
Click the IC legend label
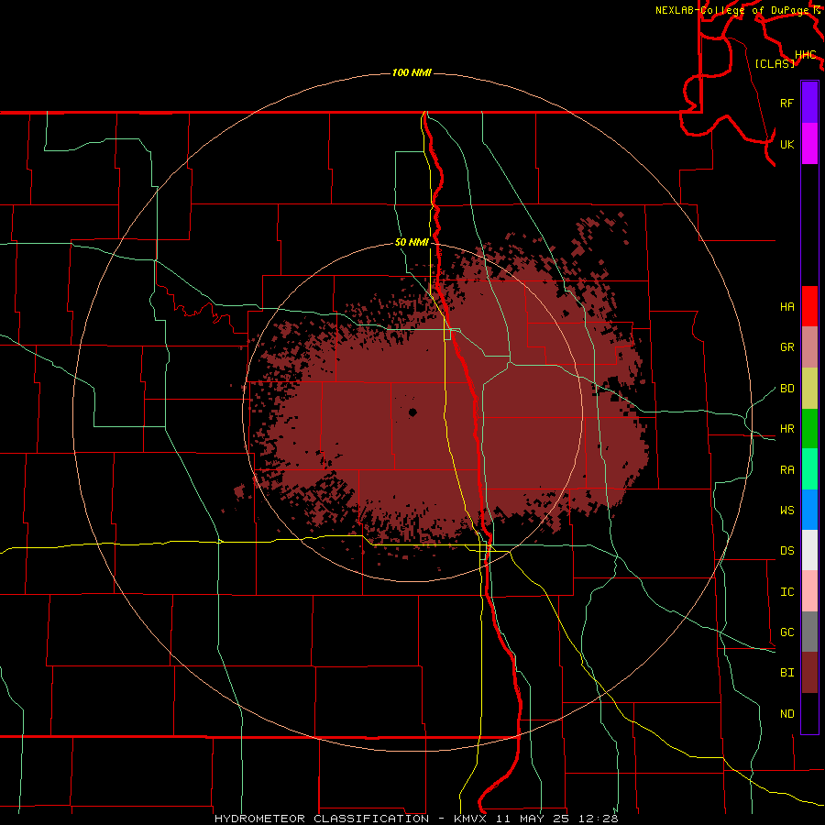coord(786,592)
